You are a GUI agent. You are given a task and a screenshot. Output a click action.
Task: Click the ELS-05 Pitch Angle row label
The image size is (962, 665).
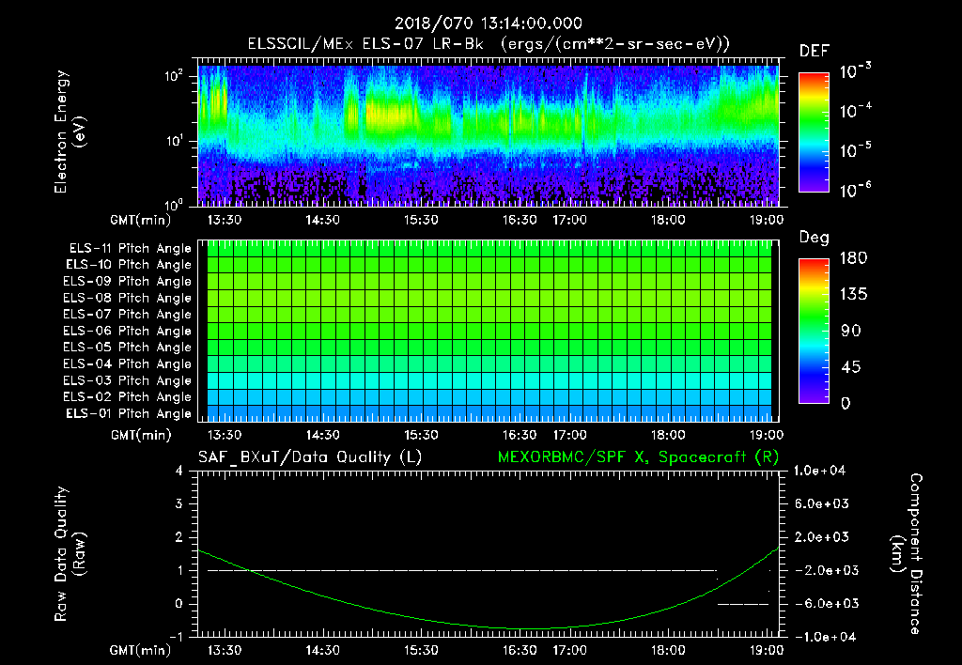[128, 348]
